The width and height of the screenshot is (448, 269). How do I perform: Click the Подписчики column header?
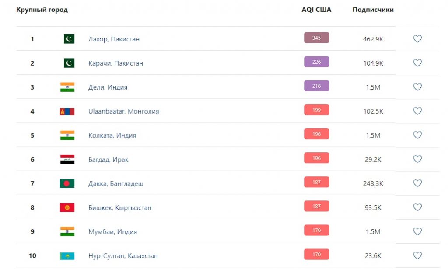click(373, 10)
